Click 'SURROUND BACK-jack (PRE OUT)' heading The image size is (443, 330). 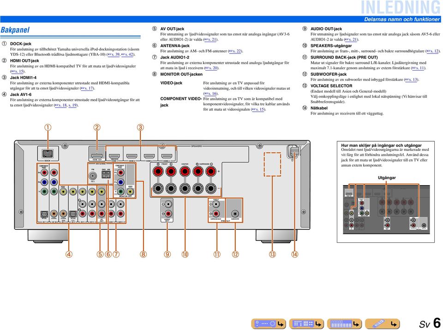[344, 57]
